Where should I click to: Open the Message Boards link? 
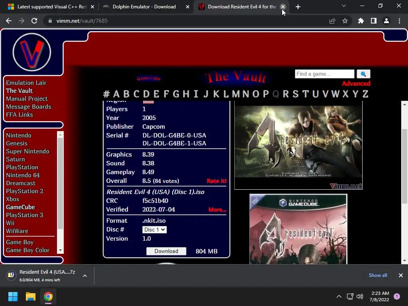(x=29, y=107)
